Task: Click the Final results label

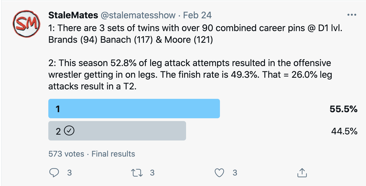Action: (x=113, y=154)
